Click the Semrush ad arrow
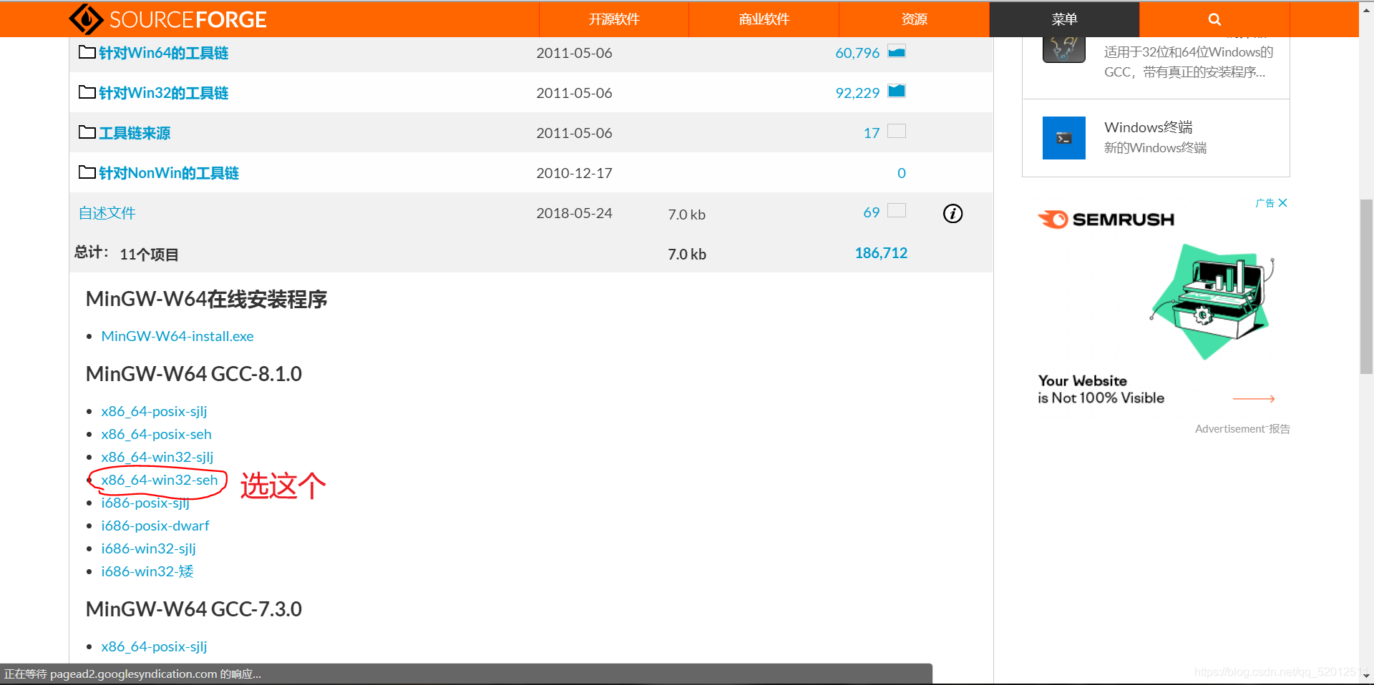Screen dimensions: 1374x685 click(x=1254, y=398)
